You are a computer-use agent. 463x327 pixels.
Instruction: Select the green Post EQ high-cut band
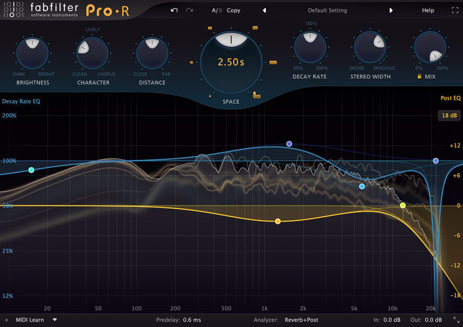403,205
